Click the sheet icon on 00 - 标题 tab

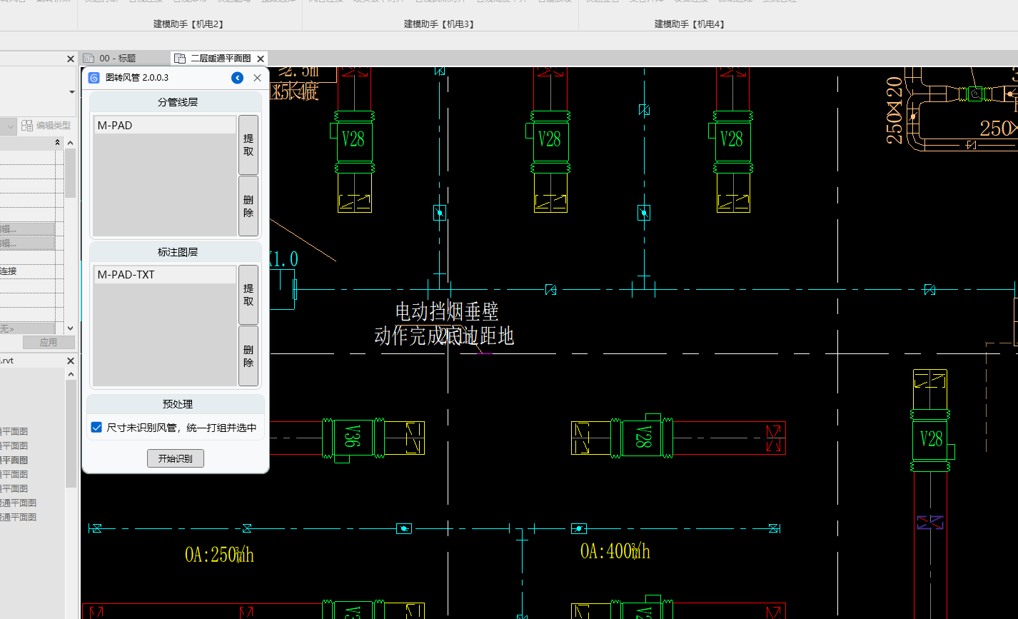pyautogui.click(x=89, y=59)
